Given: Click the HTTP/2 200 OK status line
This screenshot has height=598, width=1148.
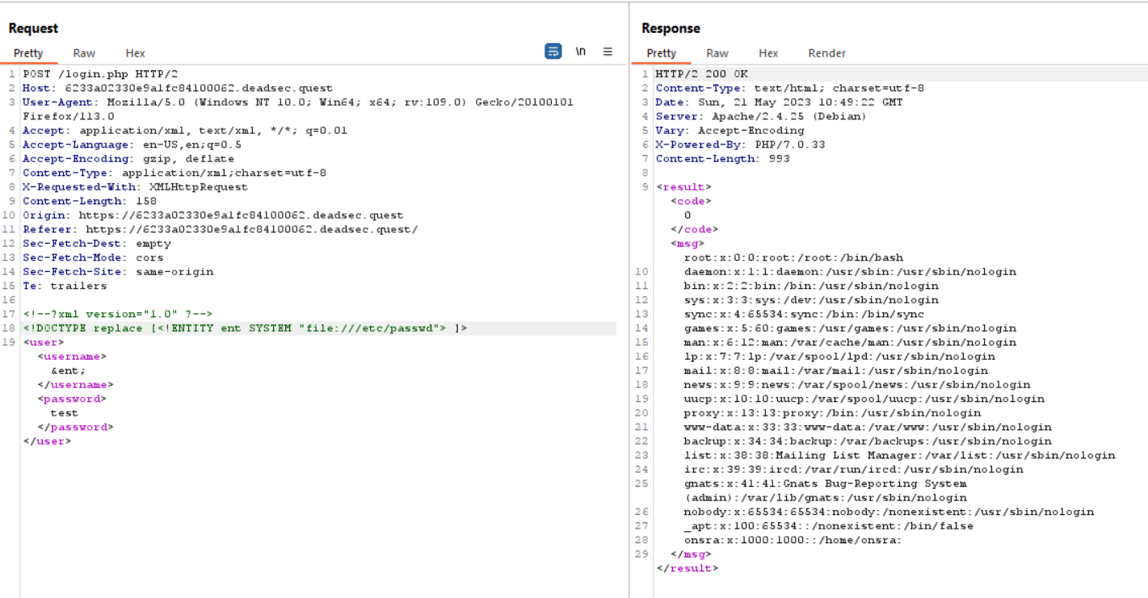Looking at the screenshot, I should tap(702, 74).
